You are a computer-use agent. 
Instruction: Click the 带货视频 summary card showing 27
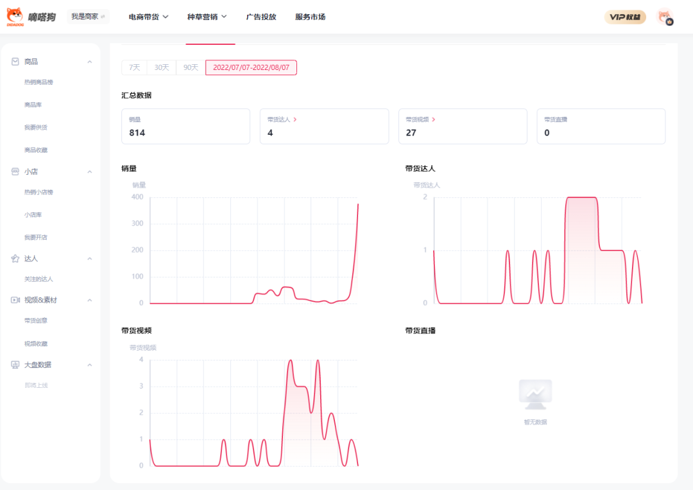coord(463,127)
